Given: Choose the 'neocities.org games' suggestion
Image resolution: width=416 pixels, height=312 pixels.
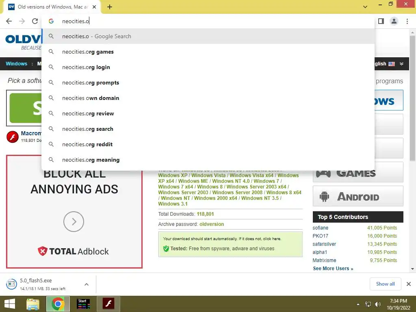Looking at the screenshot, I should coord(208,52).
